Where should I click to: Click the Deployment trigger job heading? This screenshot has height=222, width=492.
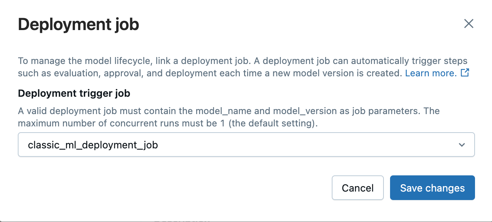[73, 93]
